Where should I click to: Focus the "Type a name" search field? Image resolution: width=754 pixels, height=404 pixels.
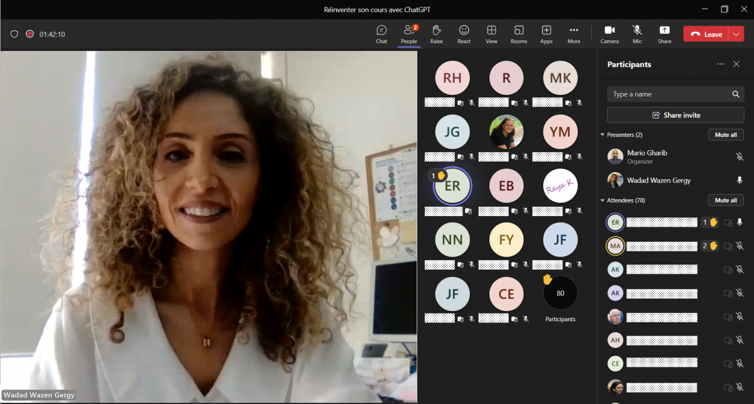pyautogui.click(x=675, y=94)
